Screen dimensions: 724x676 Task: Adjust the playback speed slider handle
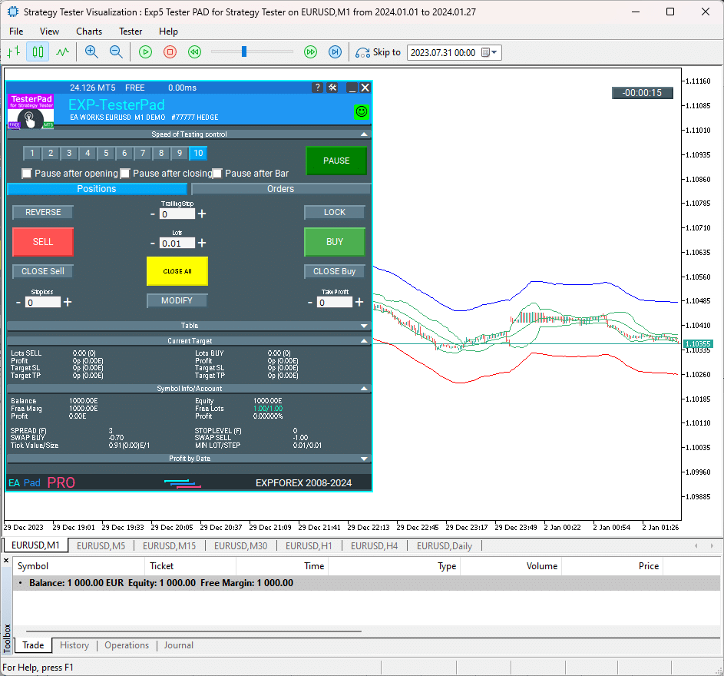pos(244,51)
